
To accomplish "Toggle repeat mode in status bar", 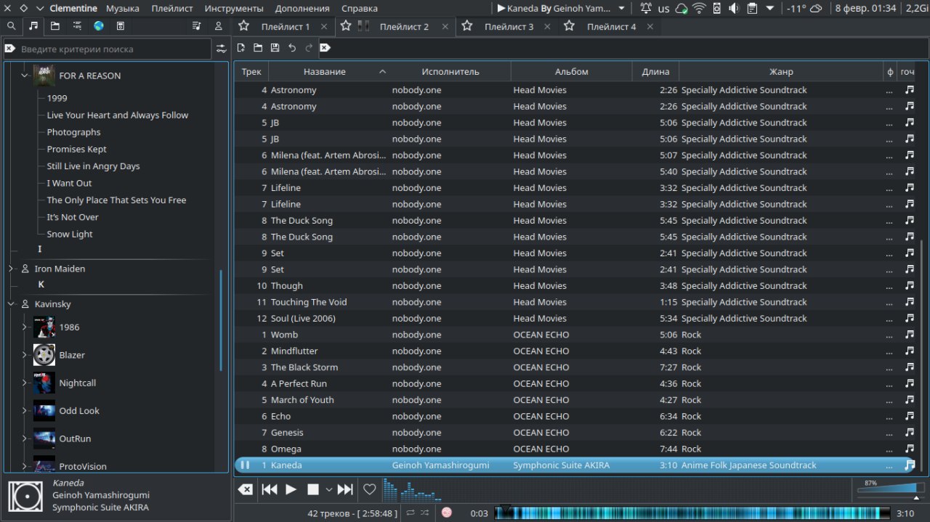I will point(411,513).
